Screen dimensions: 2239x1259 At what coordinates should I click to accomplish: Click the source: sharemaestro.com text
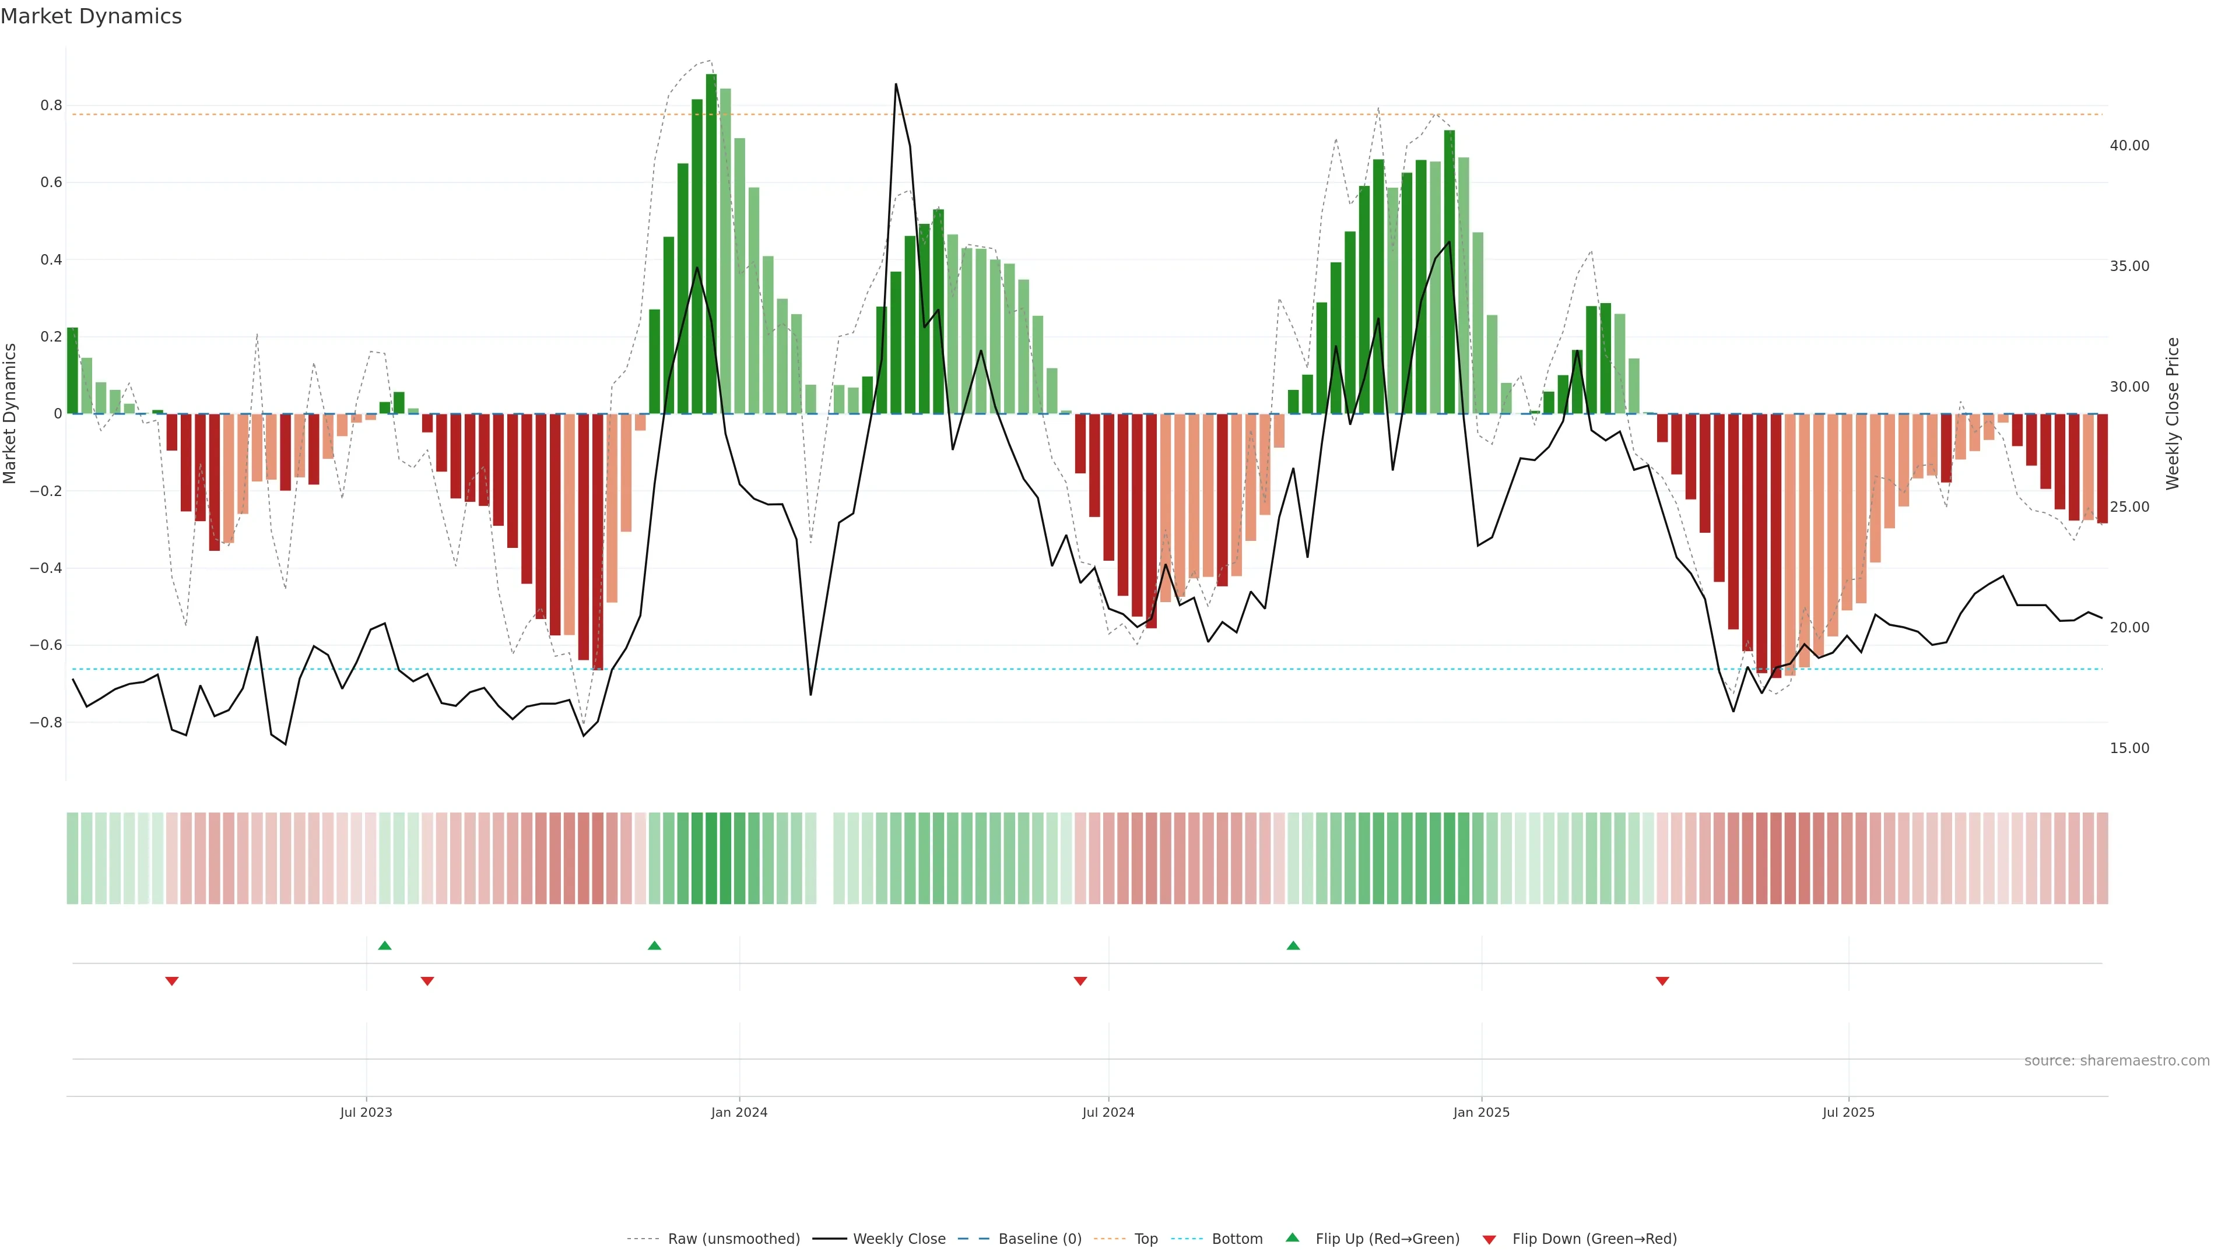click(x=2117, y=1060)
